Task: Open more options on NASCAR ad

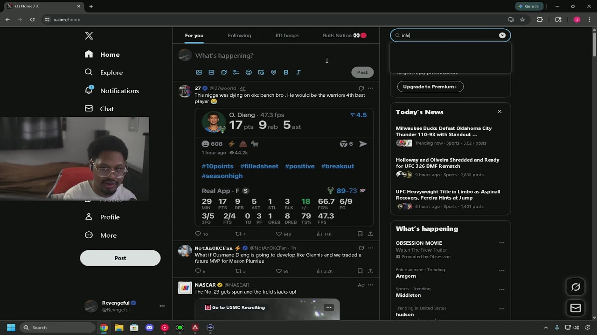Action: [370, 285]
